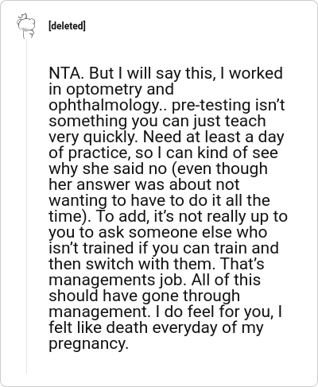Select the word "optometry" in the comment
Viewport: 318px width, 387px height.
tap(104, 90)
